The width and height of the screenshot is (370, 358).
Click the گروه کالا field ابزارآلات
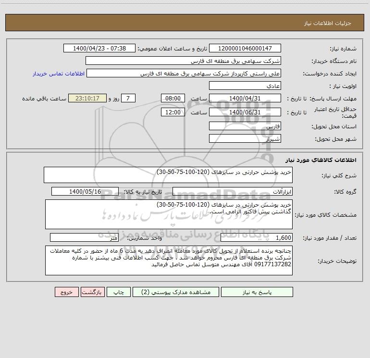(233, 191)
